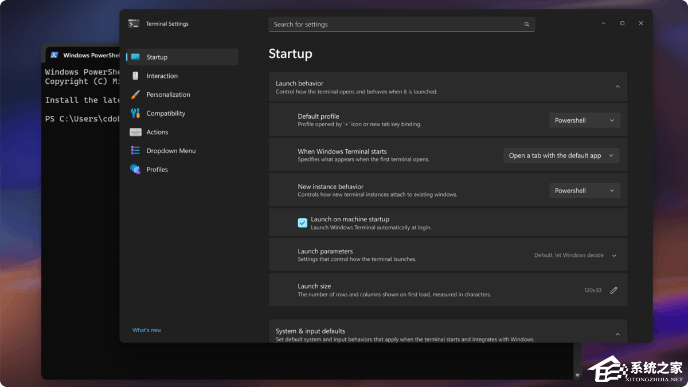Expand the Launch parameters row chevron
Viewport: 688px width, 387px height.
click(614, 256)
